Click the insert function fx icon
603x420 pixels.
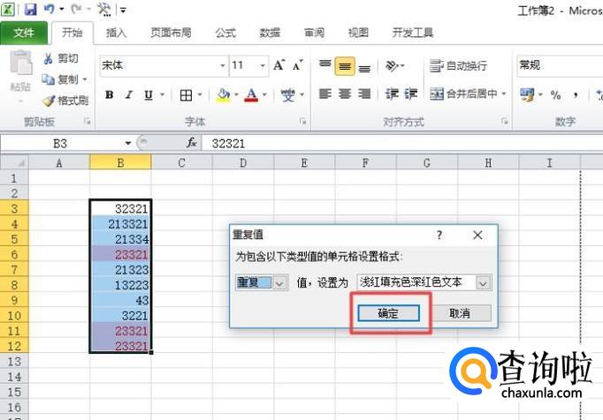(x=191, y=143)
